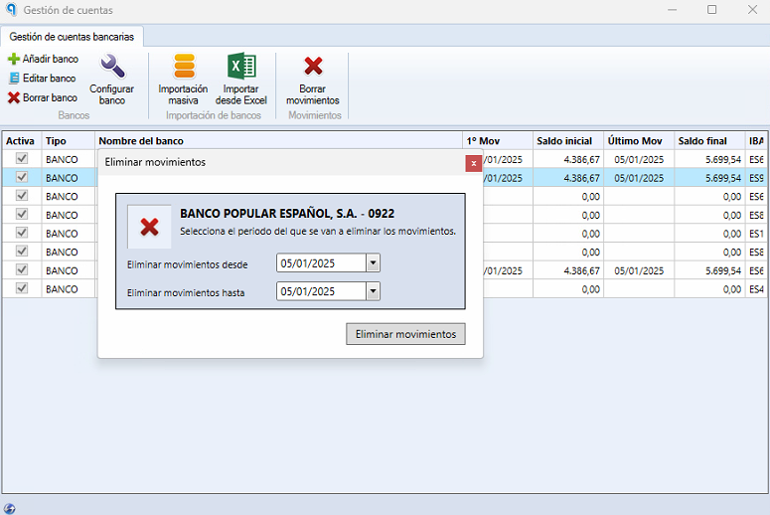770x515 pixels.
Task: Maximize the Gestión de cuentas window
Action: pyautogui.click(x=711, y=10)
